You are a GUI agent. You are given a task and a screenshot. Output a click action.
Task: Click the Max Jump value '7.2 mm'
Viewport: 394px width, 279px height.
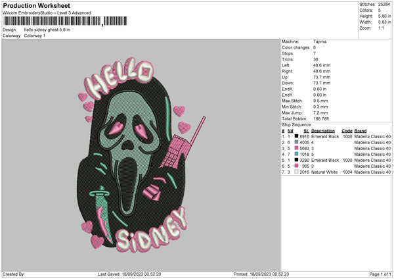(320, 113)
